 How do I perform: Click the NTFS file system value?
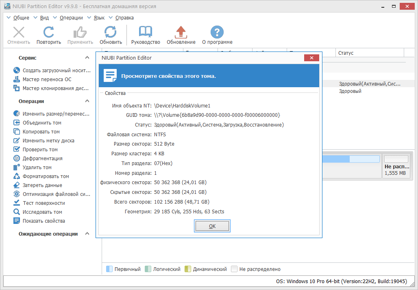coord(160,134)
